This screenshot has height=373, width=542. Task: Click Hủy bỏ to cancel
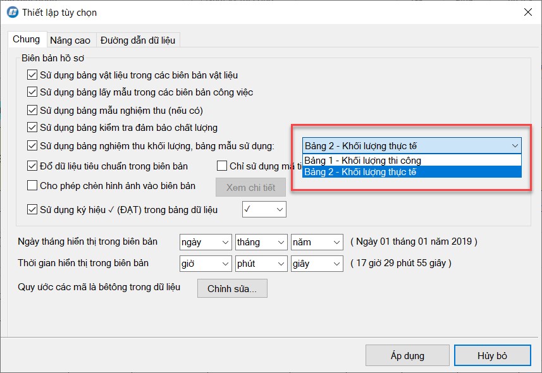[491, 355]
